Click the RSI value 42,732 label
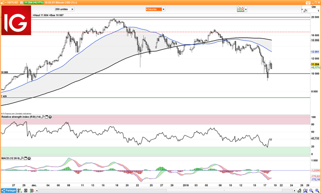 tap(315, 138)
